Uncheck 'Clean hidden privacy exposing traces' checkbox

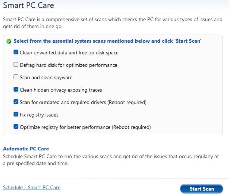[16, 90]
